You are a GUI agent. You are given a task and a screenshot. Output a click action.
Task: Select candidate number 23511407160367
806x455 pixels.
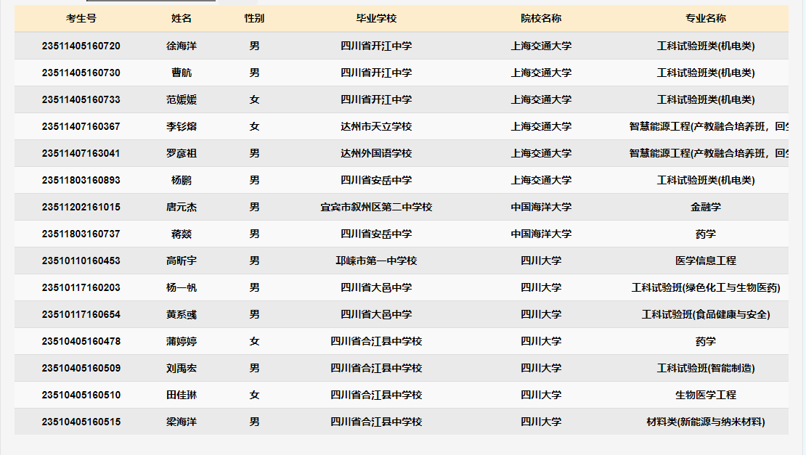[x=81, y=126]
